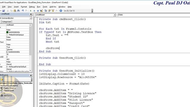
Task: Run the Sub/UserForm with green play icon
Action: 31,11
